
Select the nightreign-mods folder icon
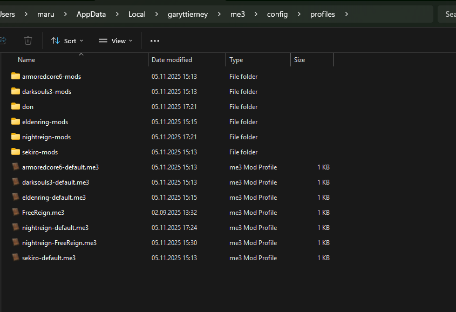[15, 137]
